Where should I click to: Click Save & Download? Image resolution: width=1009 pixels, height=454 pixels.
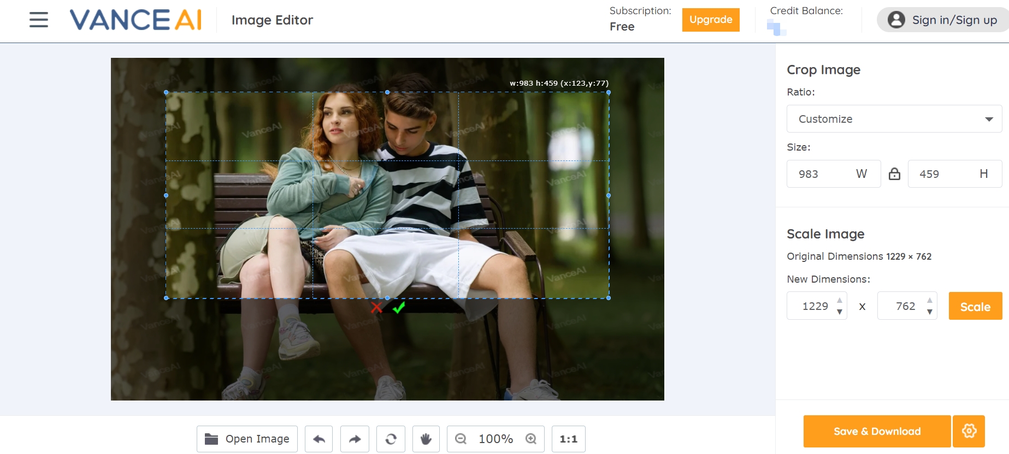click(877, 431)
